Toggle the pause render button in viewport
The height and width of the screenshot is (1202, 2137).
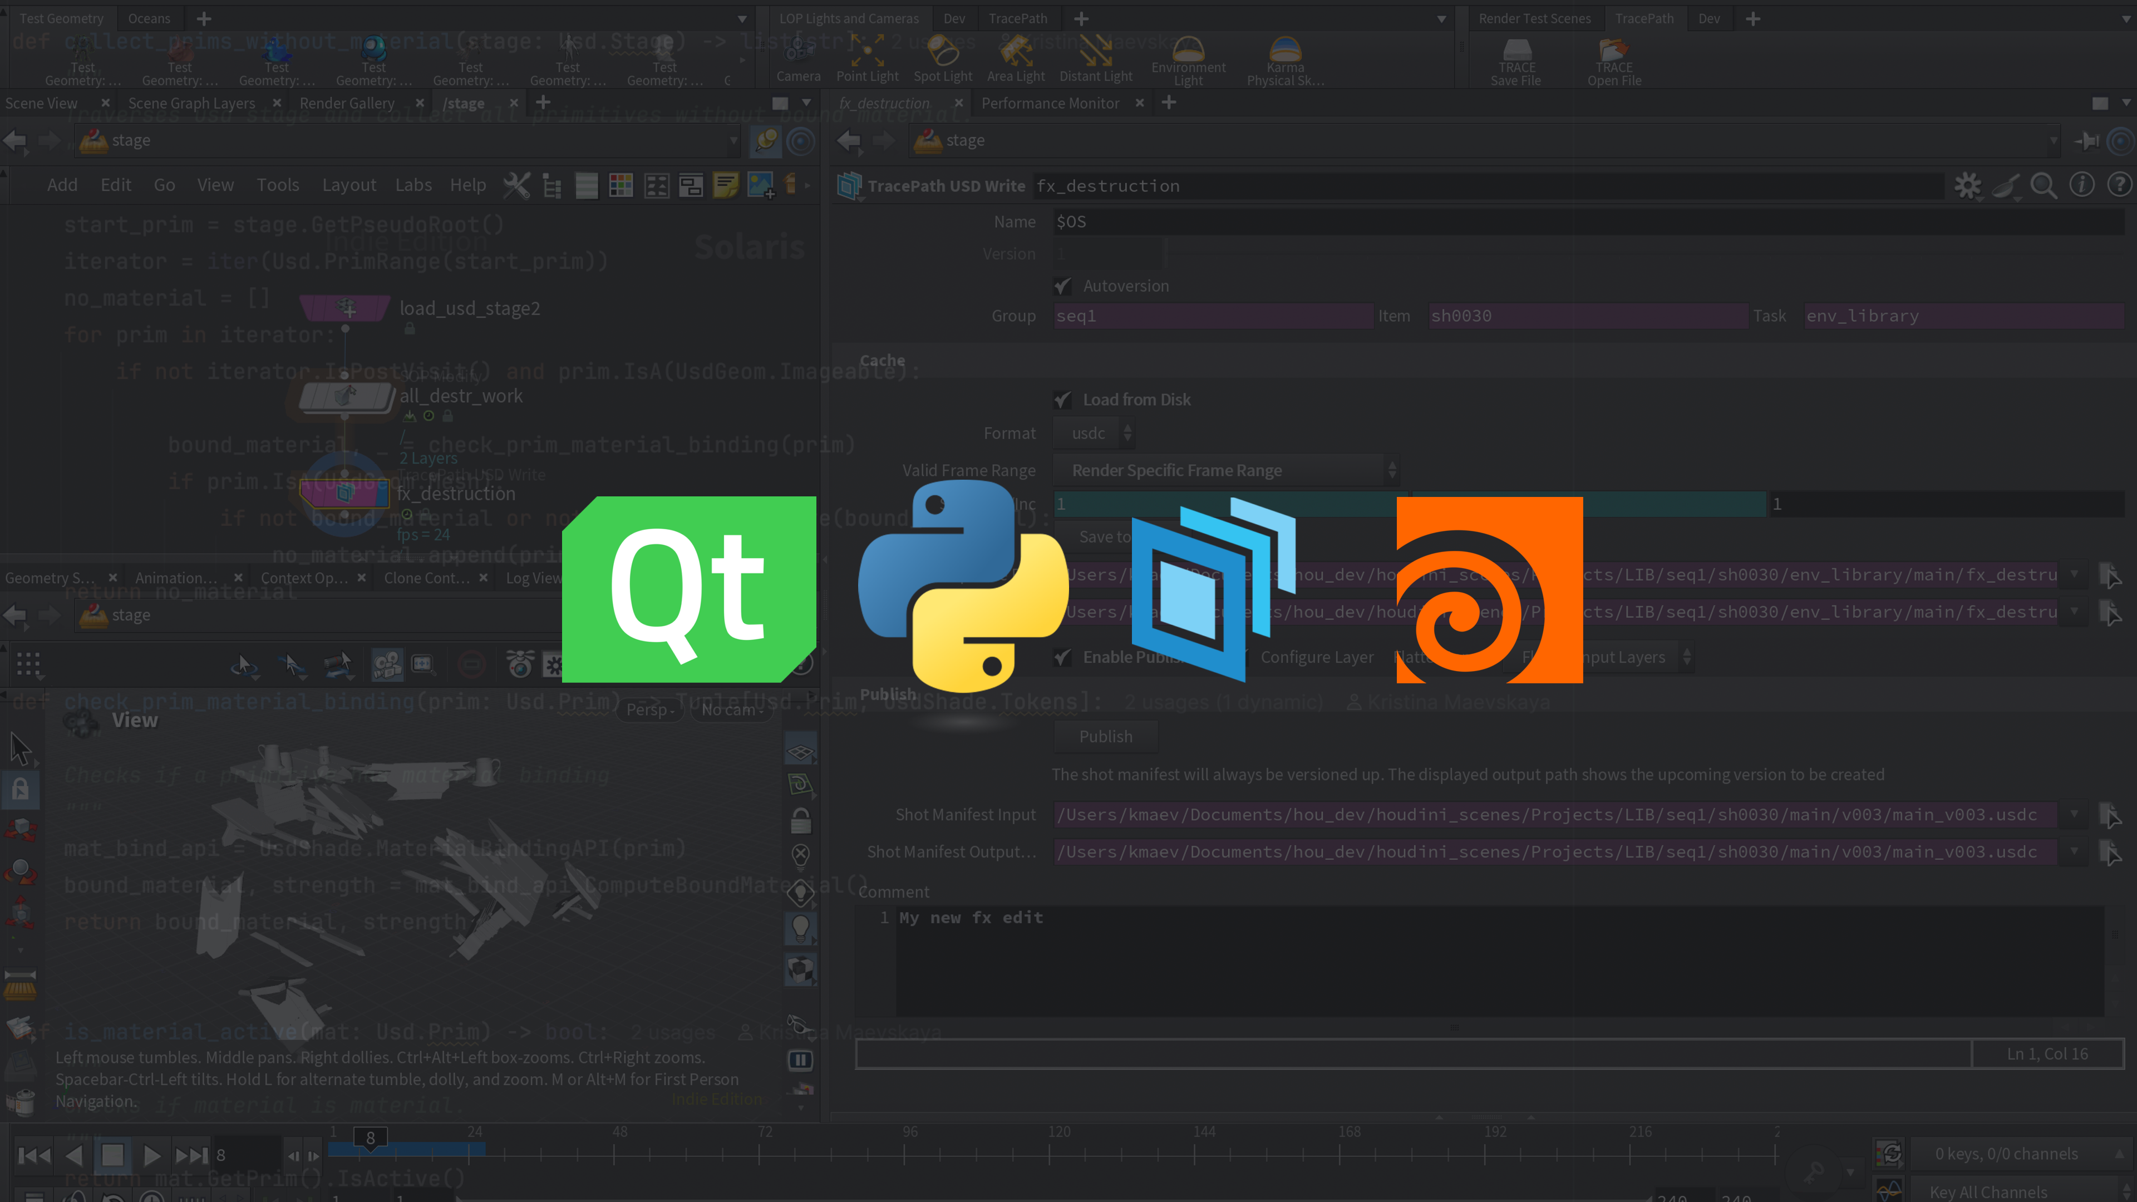click(x=801, y=1060)
